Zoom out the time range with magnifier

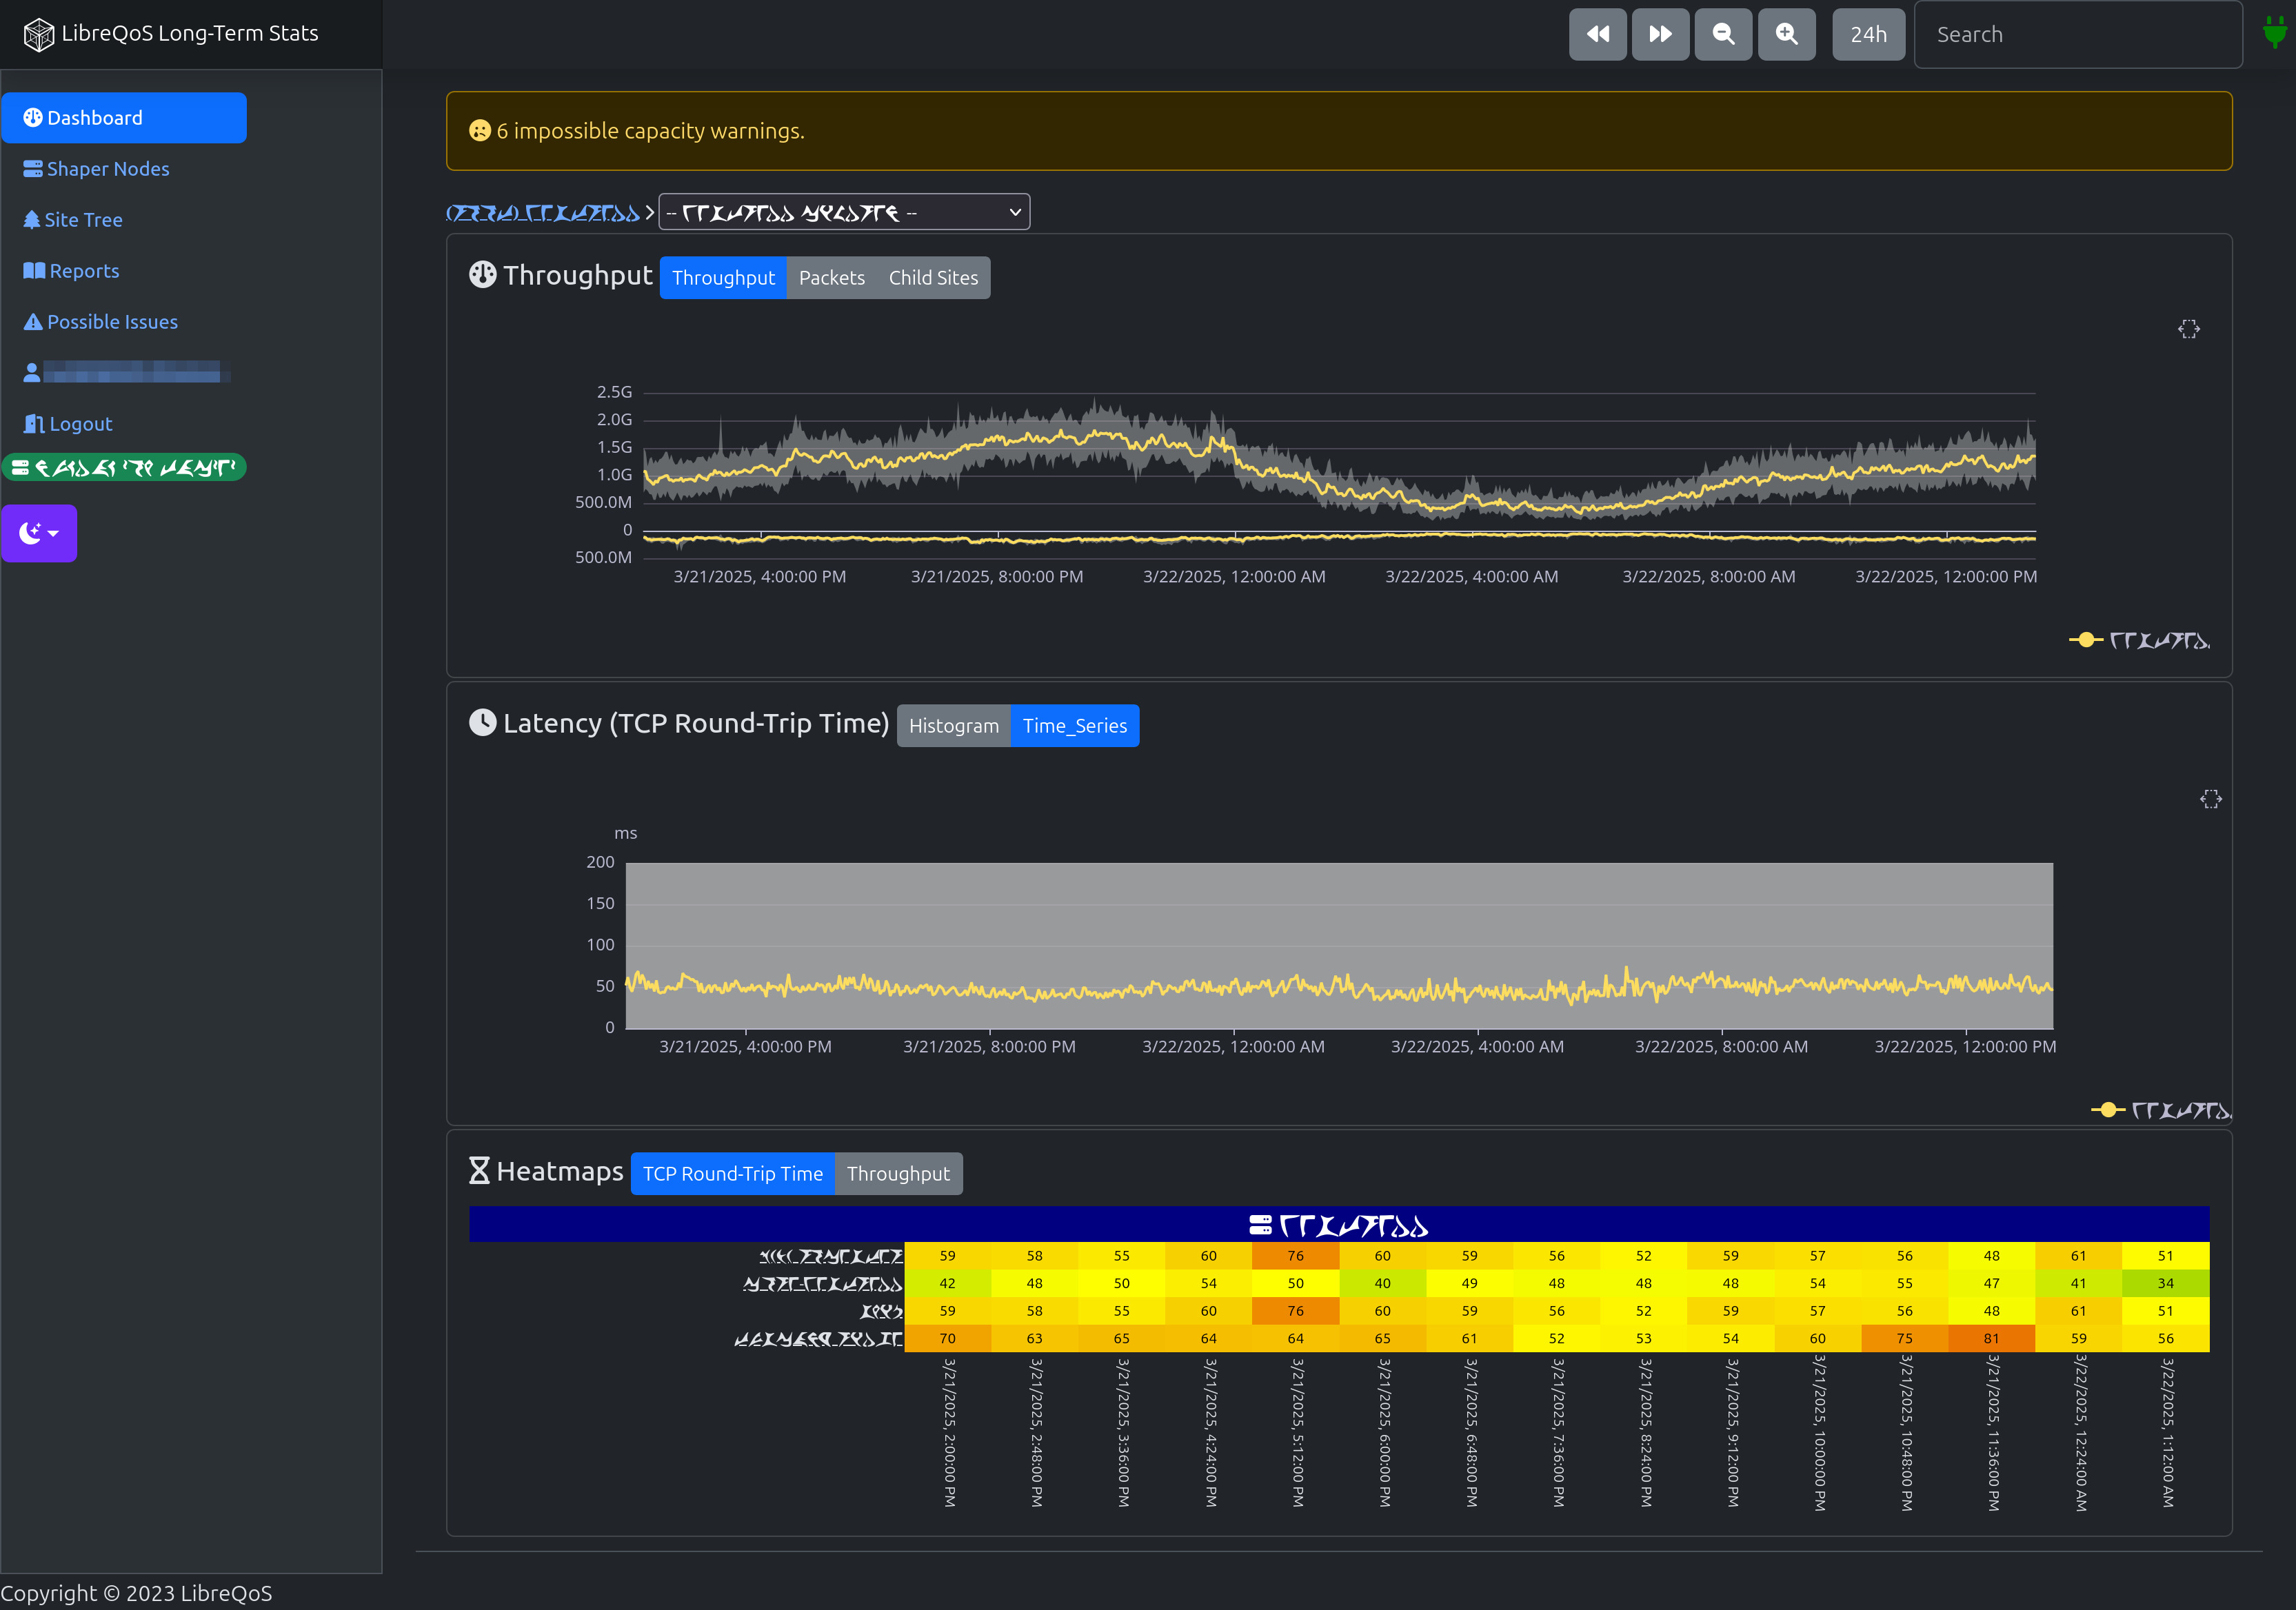click(x=1723, y=33)
